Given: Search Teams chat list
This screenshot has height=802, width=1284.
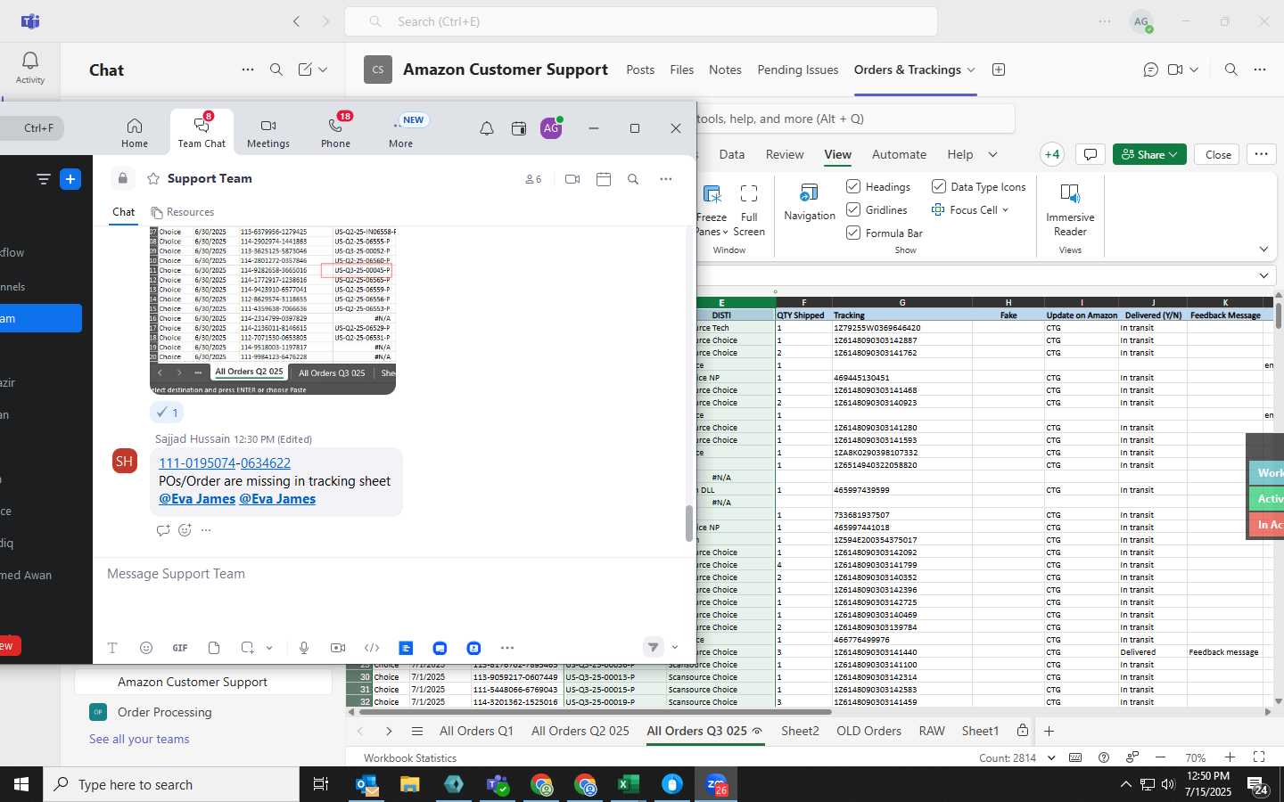Looking at the screenshot, I should click(276, 70).
